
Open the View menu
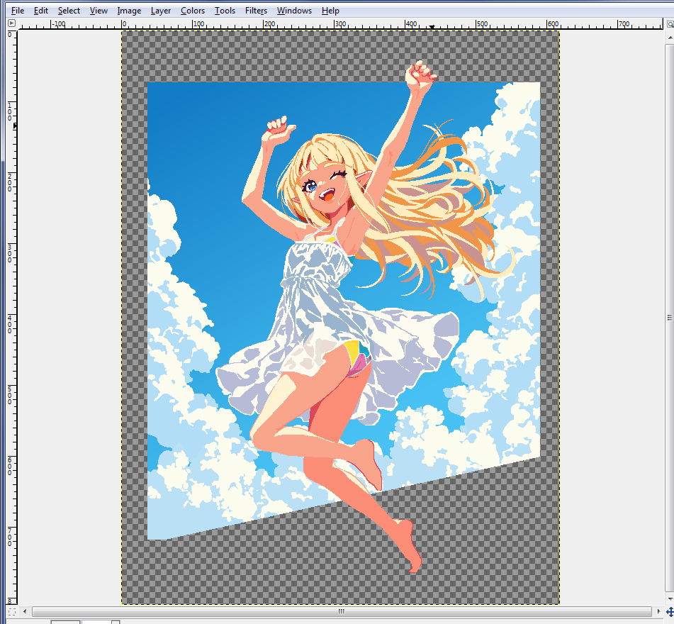99,11
